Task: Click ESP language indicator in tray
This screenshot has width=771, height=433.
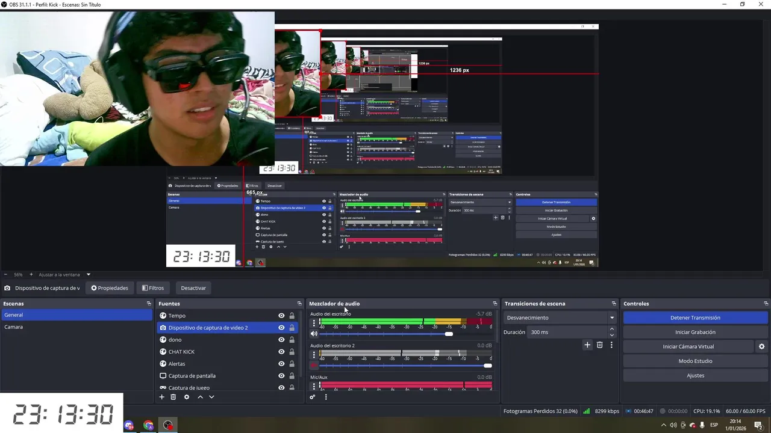Action: [x=714, y=425]
